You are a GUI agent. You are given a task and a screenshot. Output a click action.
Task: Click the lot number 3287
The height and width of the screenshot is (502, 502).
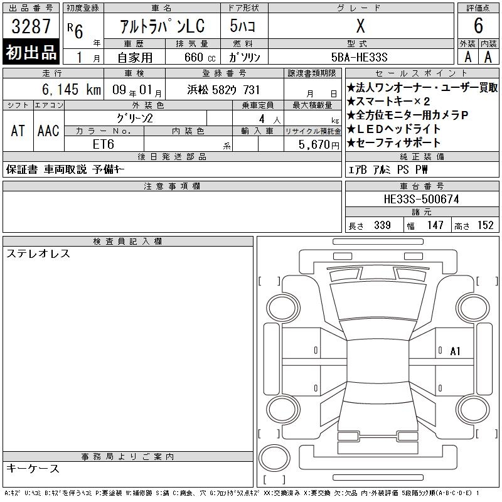point(31,26)
